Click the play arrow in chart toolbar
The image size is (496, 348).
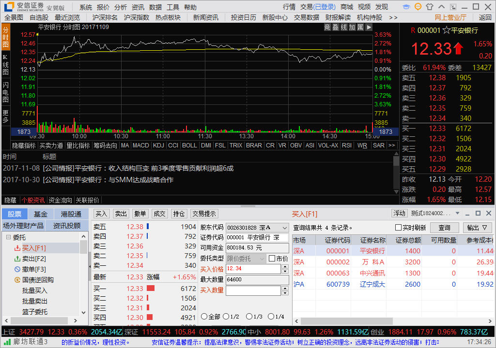click(369, 28)
